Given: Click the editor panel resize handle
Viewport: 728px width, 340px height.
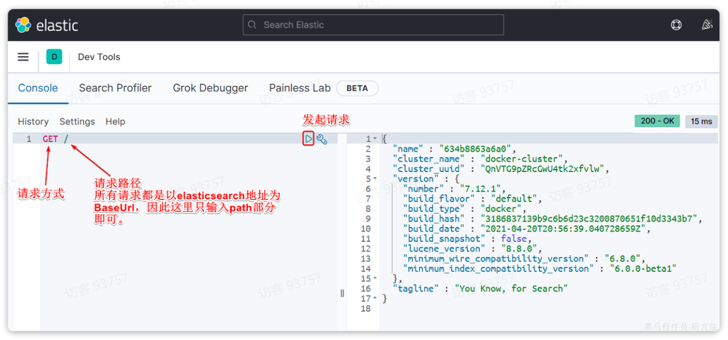Looking at the screenshot, I should click(342, 293).
